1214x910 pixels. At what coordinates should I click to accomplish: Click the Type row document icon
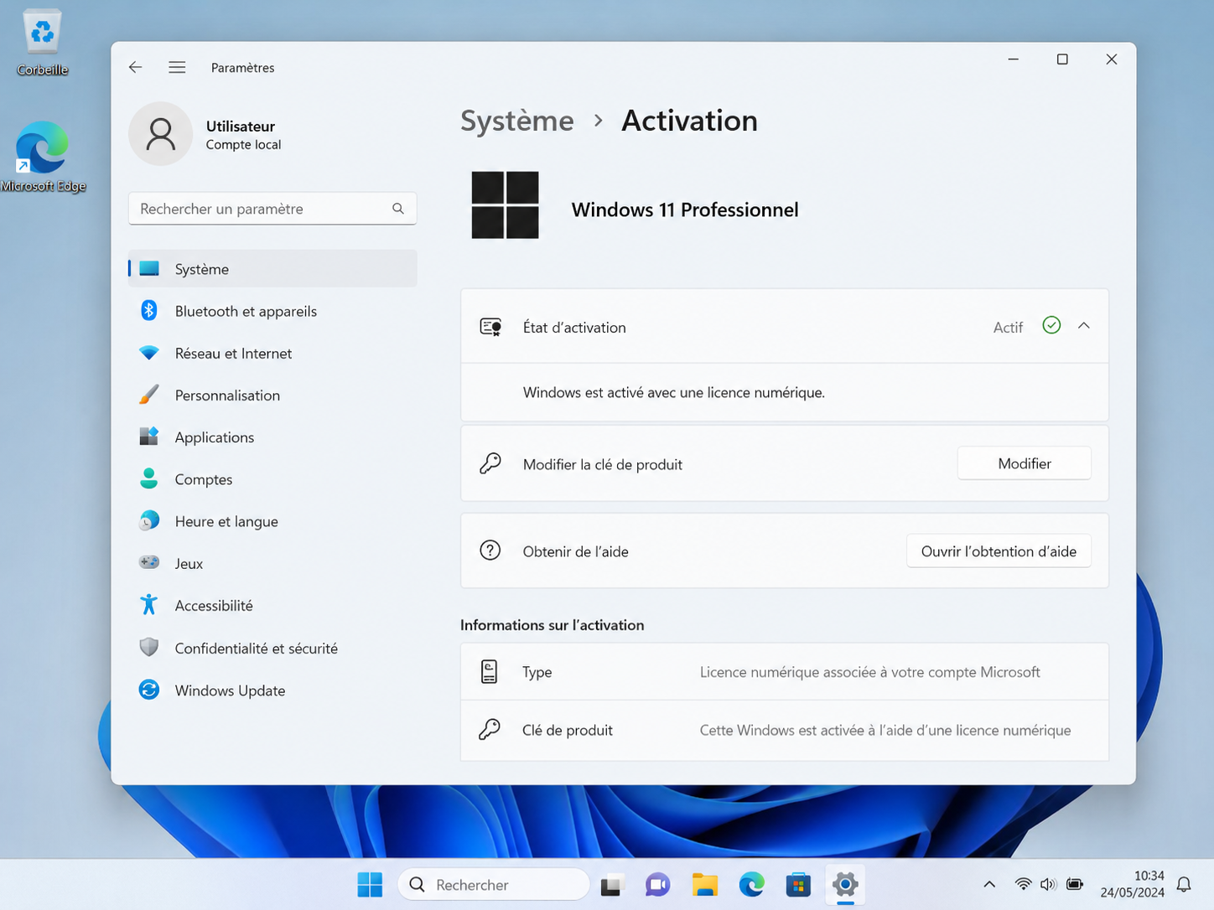[x=490, y=671]
